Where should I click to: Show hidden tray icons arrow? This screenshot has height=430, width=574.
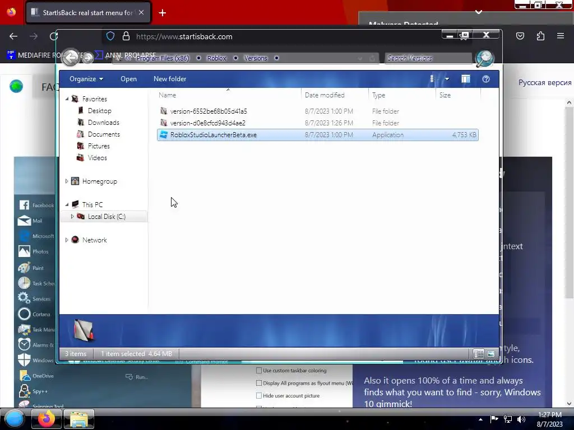[480, 419]
